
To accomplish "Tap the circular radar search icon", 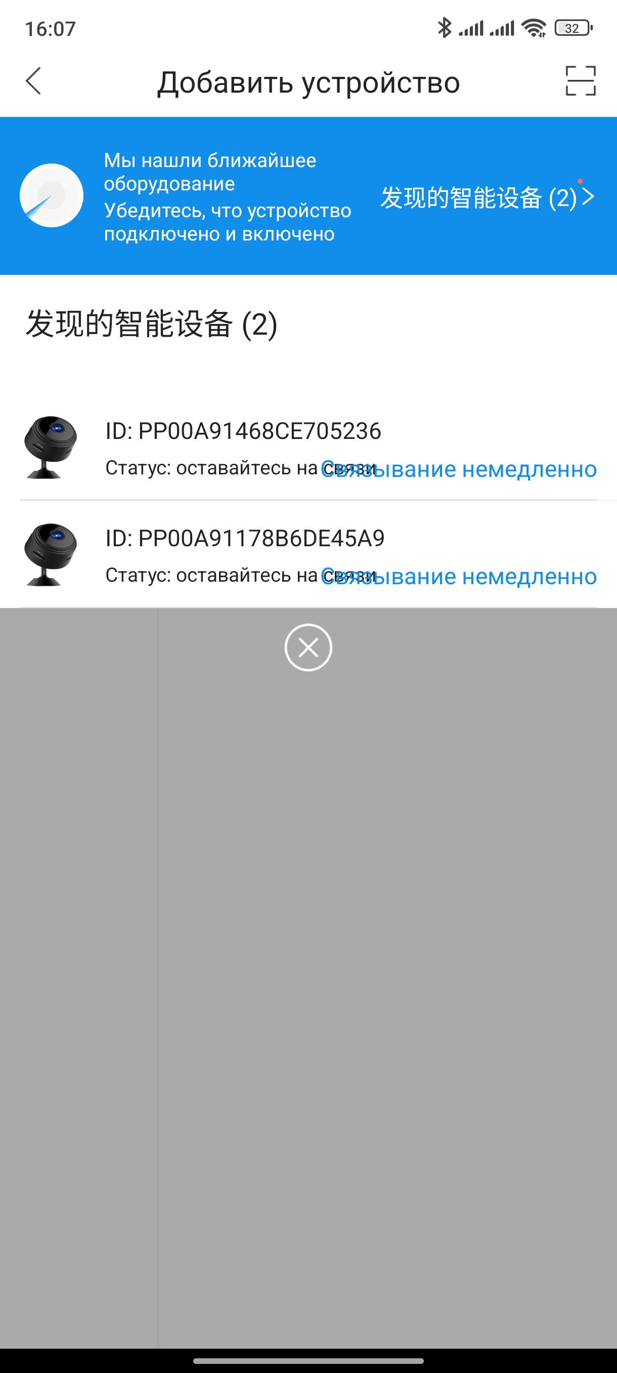I will pos(52,195).
